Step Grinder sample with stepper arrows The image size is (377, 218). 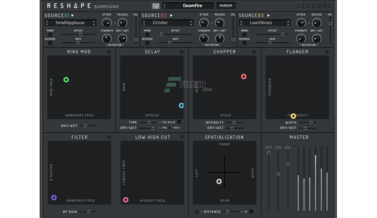191,23
